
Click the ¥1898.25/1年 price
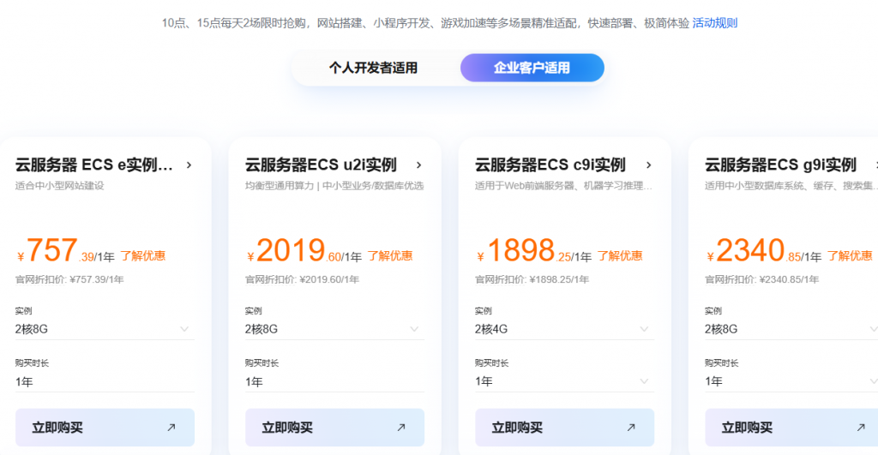pyautogui.click(x=533, y=251)
